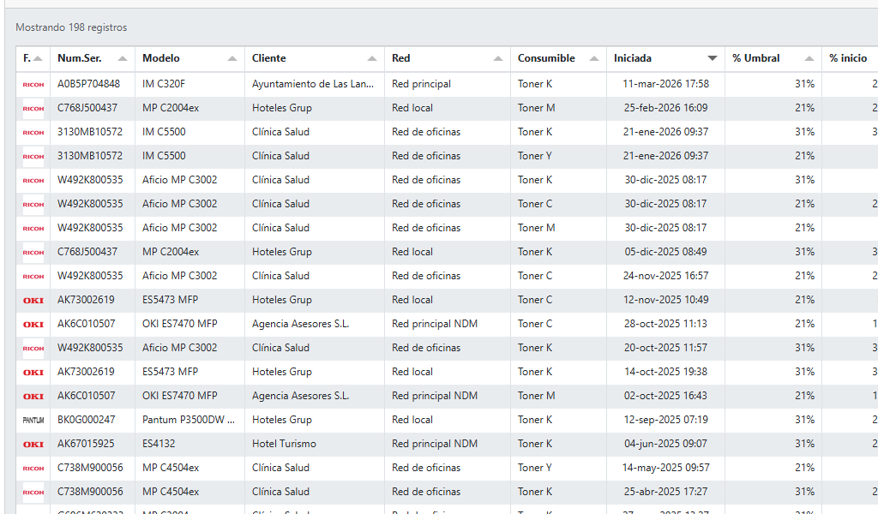Select the serial number A0B5P704848
878x514 pixels.
(88, 84)
